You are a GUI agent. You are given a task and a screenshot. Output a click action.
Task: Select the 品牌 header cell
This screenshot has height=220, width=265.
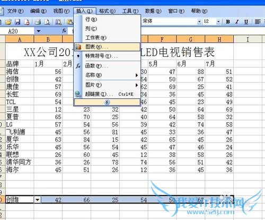[20, 64]
